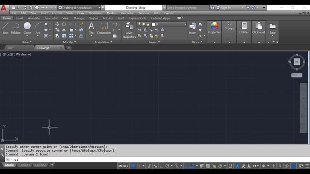Switch to the Annotate ribbon tab

pos(33,18)
